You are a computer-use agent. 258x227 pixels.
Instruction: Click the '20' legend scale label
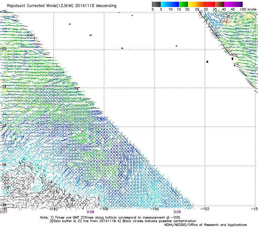click(187, 9)
